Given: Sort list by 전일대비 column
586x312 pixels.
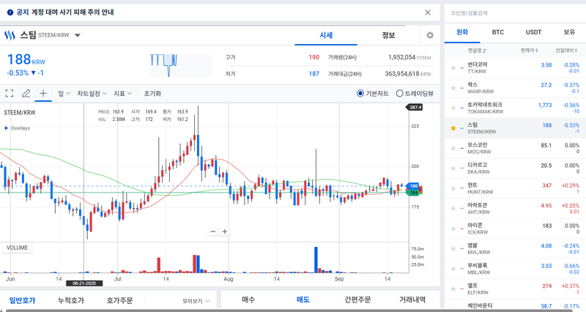Looking at the screenshot, I should pyautogui.click(x=566, y=51).
